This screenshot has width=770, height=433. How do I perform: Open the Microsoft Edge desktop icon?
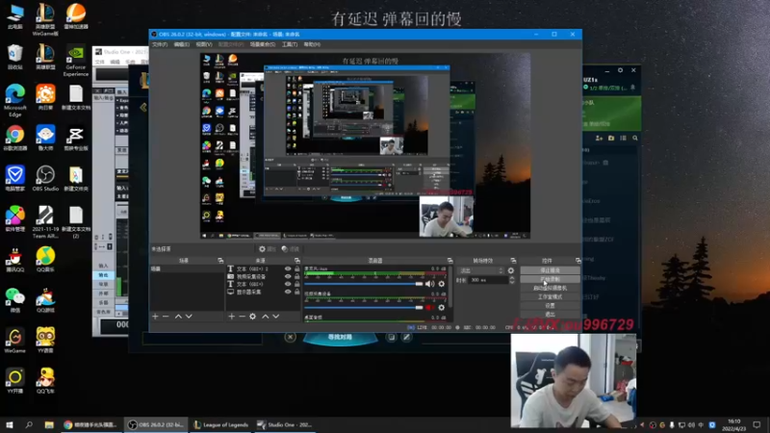click(14, 101)
